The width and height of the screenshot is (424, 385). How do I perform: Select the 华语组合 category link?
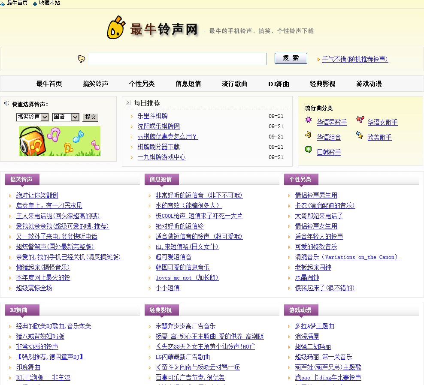click(329, 138)
